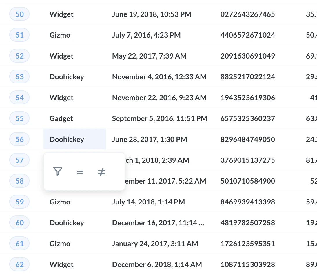The height and width of the screenshot is (274, 317).
Task: Click date September 5, 2016, 11:51 PM
Action: [x=160, y=119]
